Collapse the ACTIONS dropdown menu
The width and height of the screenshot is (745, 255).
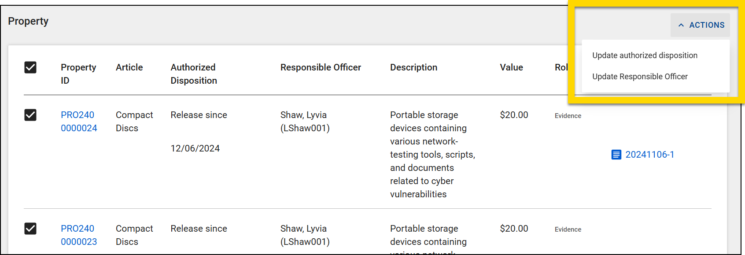click(700, 25)
